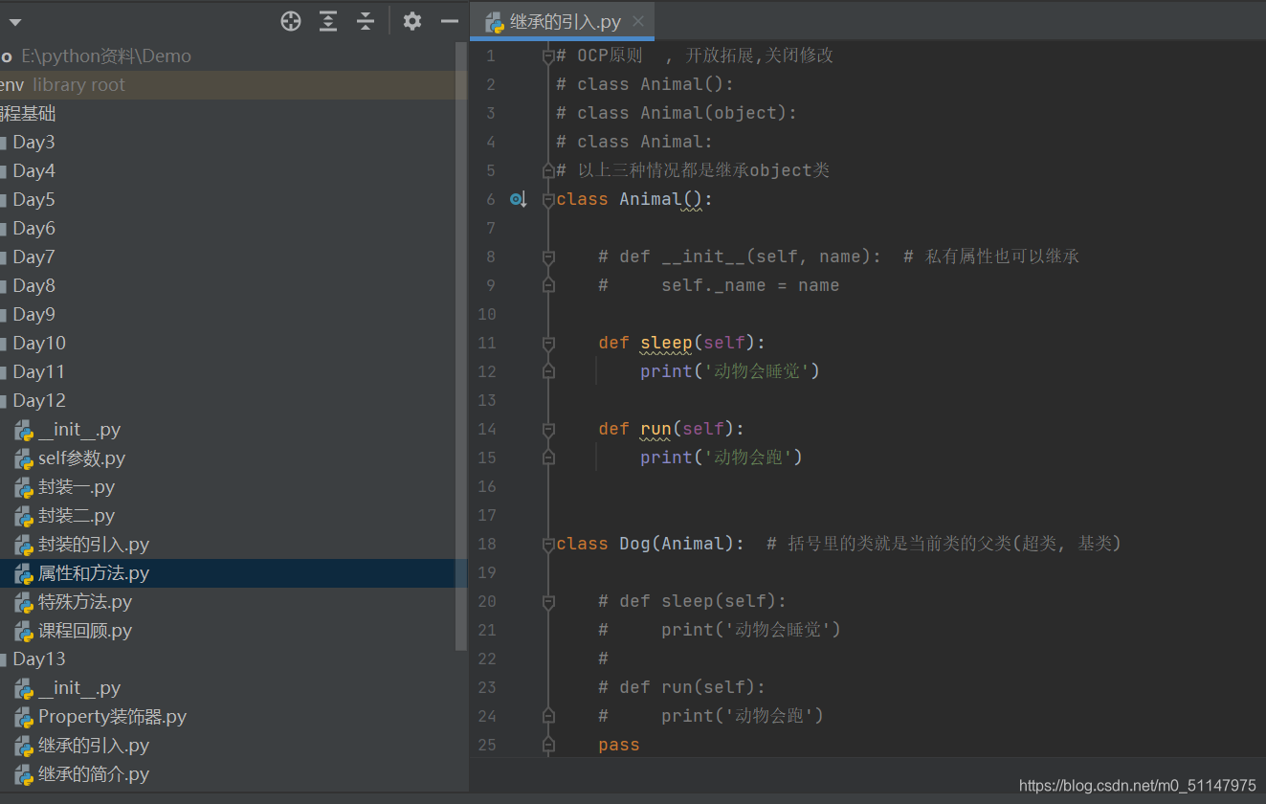Click the subclass gutter icon on line 6
1266x804 pixels.
point(519,199)
